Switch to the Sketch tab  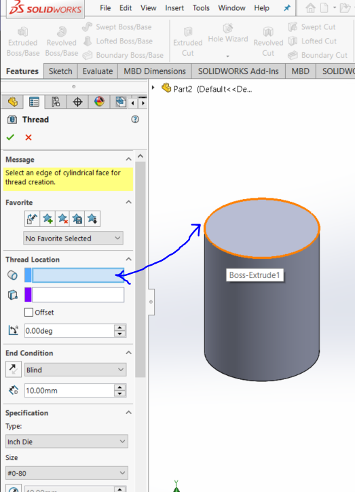click(60, 71)
